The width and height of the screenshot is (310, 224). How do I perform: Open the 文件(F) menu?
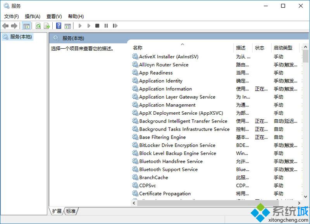pos(12,16)
